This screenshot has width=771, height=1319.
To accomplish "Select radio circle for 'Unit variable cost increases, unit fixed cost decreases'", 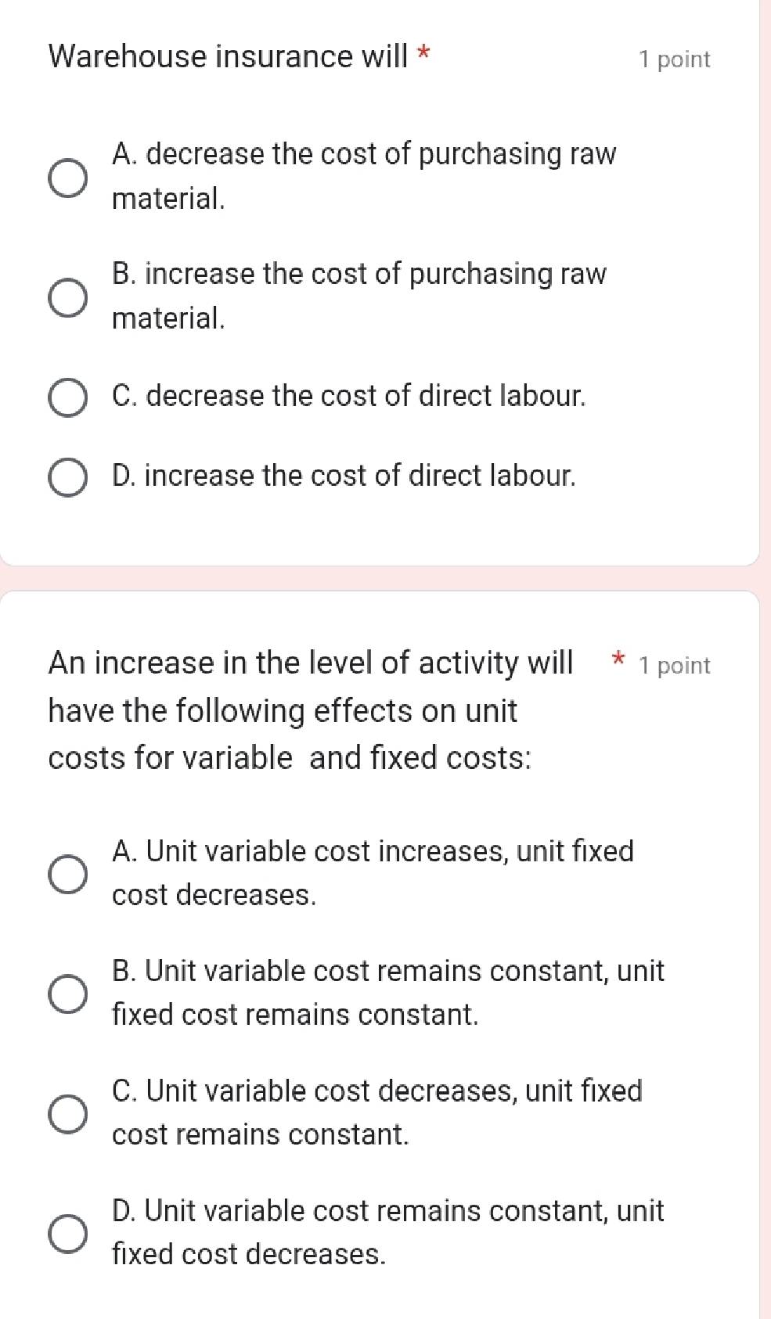I will pos(68,874).
